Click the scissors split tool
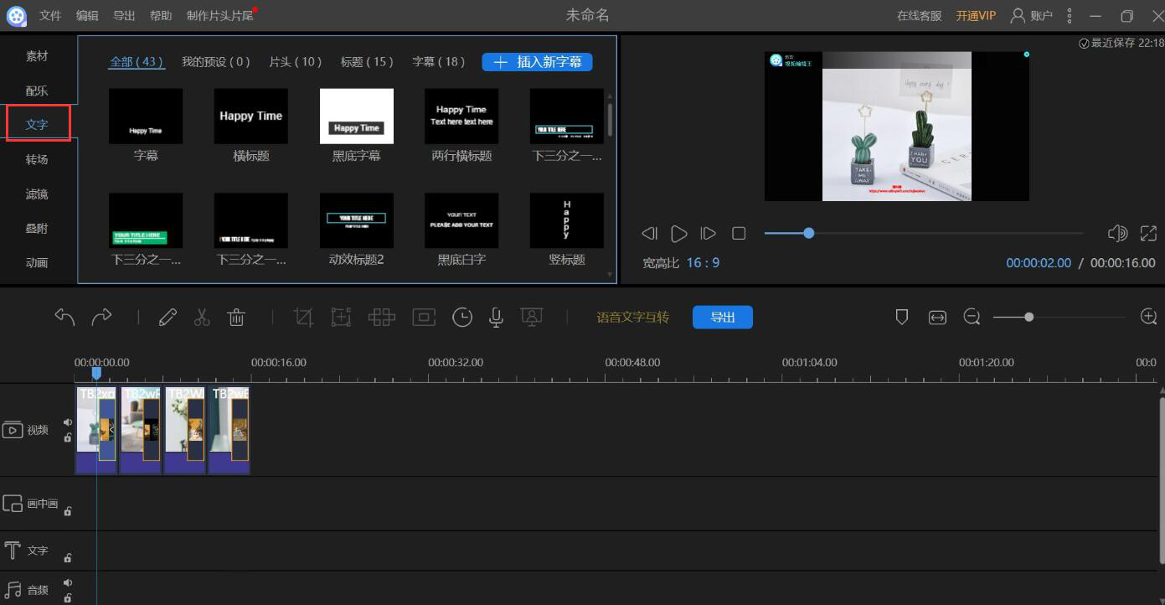Image resolution: width=1165 pixels, height=605 pixels. click(x=202, y=317)
